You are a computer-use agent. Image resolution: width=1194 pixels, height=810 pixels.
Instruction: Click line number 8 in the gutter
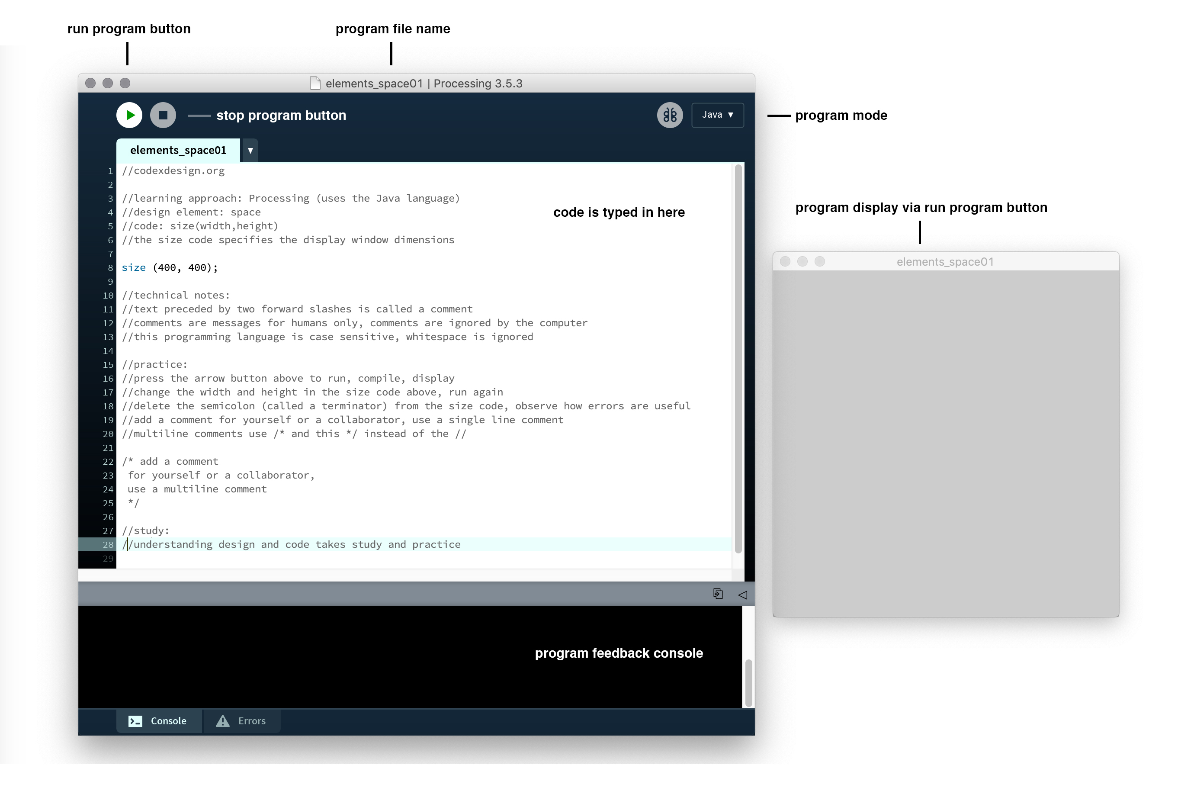pos(110,268)
